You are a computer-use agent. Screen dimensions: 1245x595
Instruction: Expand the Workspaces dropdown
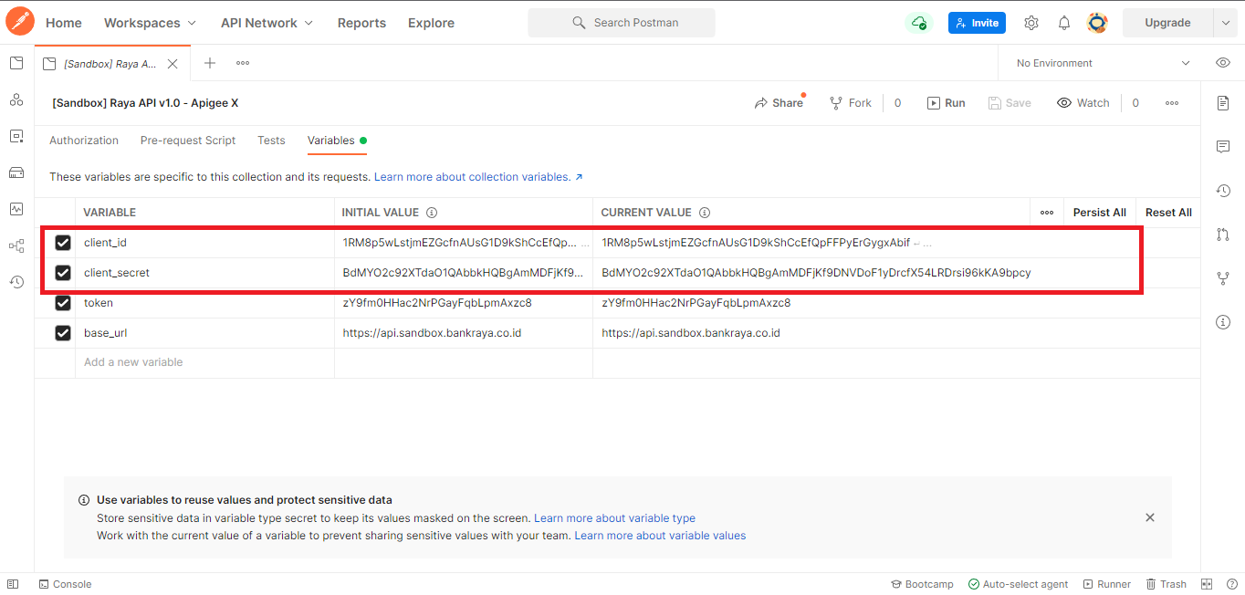(x=150, y=23)
